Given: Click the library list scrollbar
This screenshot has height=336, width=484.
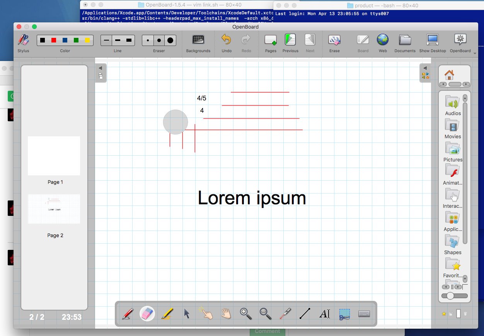Looking at the screenshot, I should (465, 173).
